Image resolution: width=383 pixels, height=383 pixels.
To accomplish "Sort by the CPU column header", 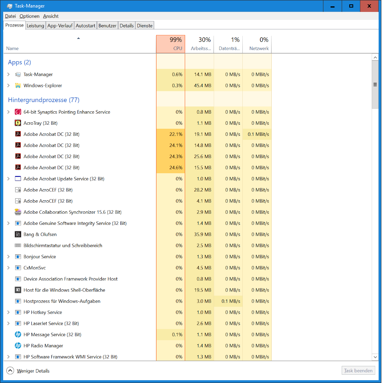I will [x=170, y=44].
